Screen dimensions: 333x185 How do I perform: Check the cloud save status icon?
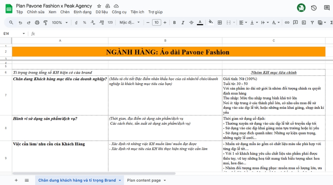(116, 6)
